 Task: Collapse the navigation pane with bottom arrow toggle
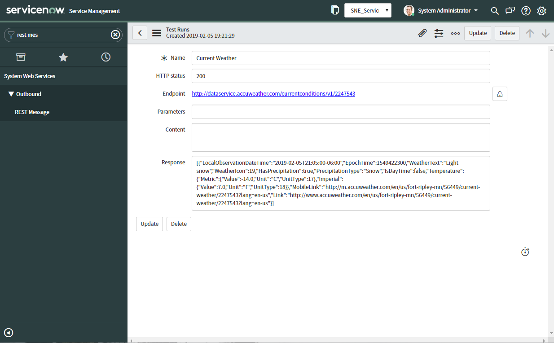pyautogui.click(x=8, y=333)
